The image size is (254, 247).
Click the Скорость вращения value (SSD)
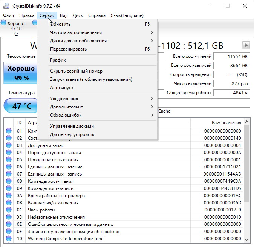pyautogui.click(x=232, y=74)
